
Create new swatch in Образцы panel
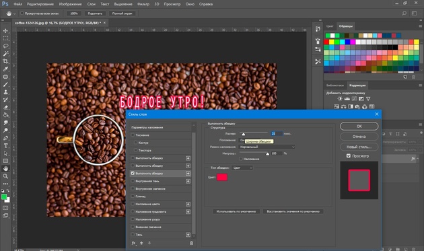point(405,77)
